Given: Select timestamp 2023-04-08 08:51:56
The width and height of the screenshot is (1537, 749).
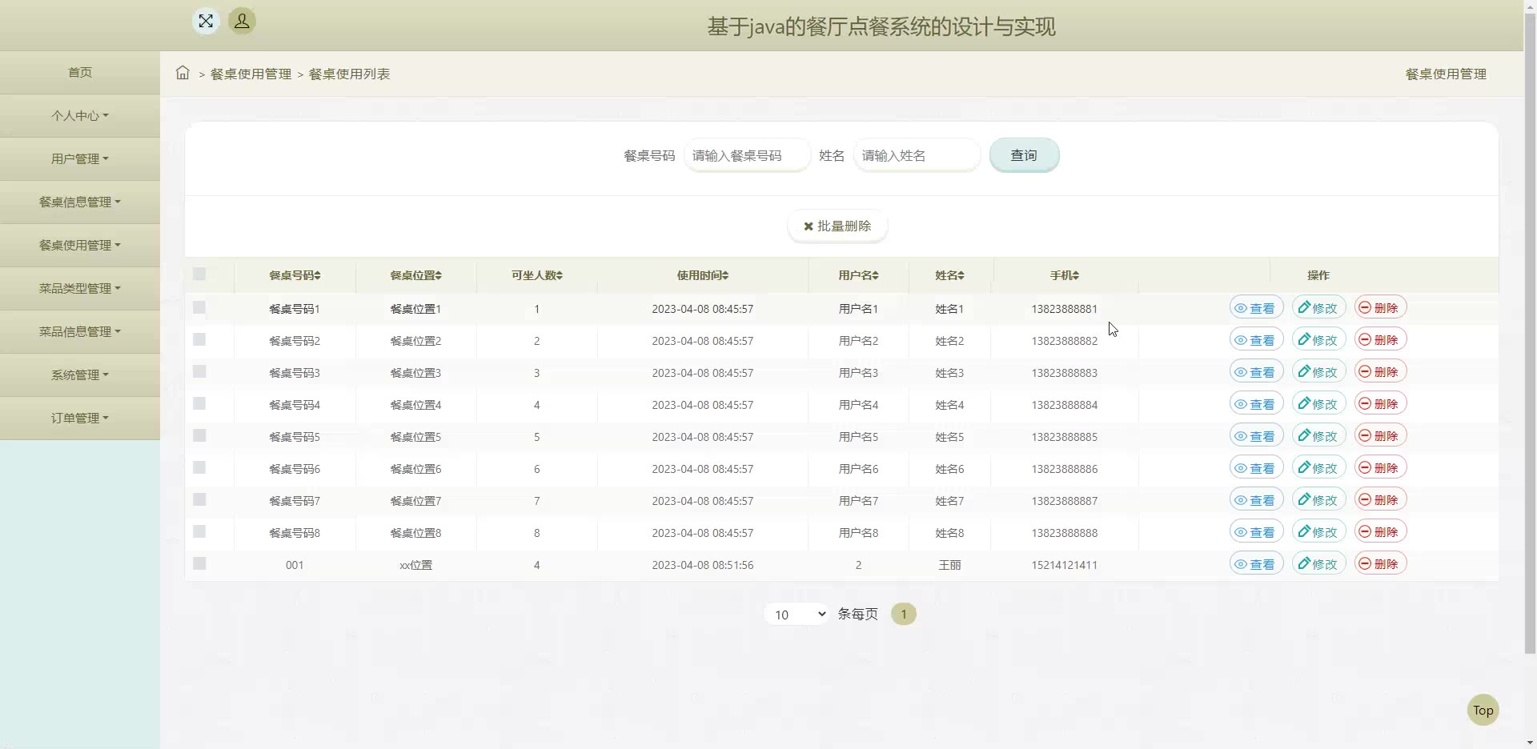Looking at the screenshot, I should pyautogui.click(x=702, y=565).
